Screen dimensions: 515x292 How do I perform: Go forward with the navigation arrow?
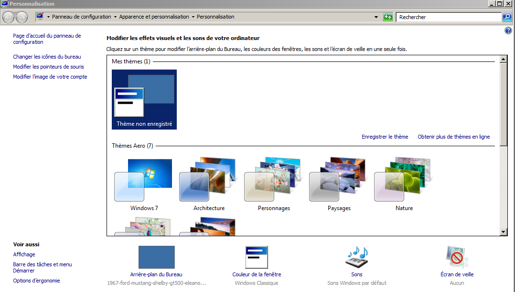point(21,17)
